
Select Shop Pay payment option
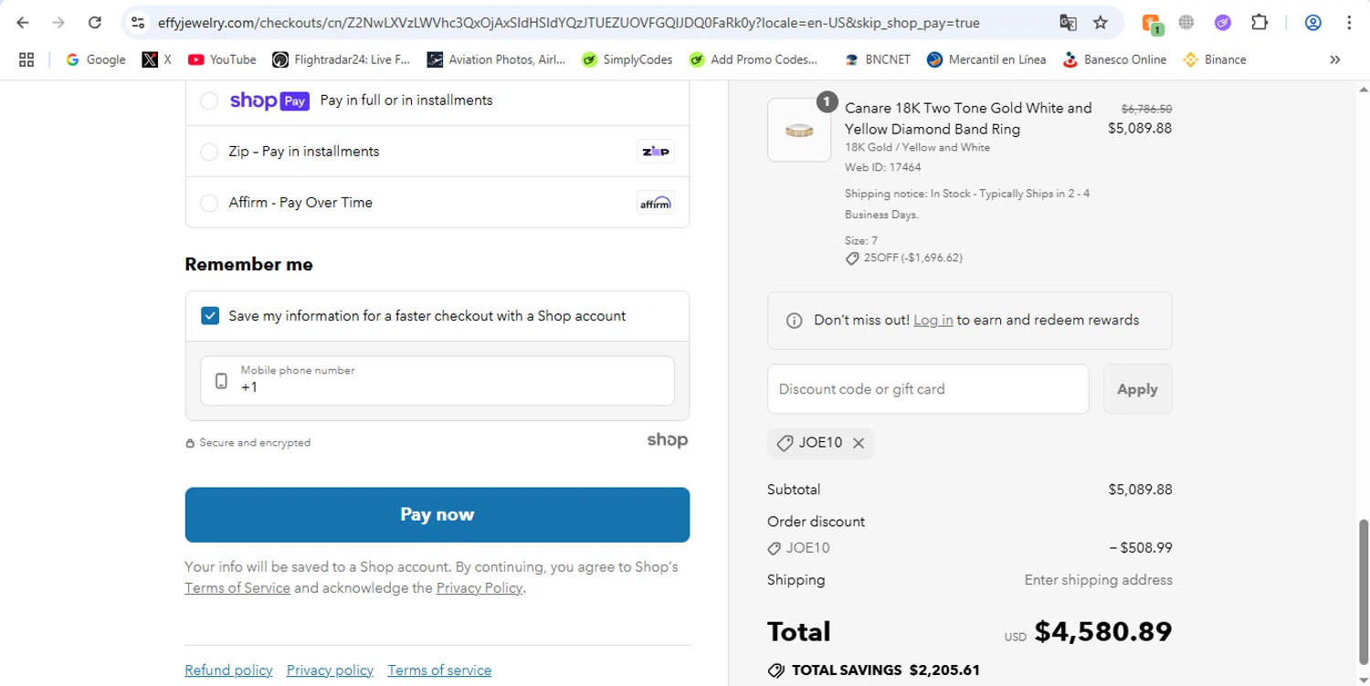[209, 100]
